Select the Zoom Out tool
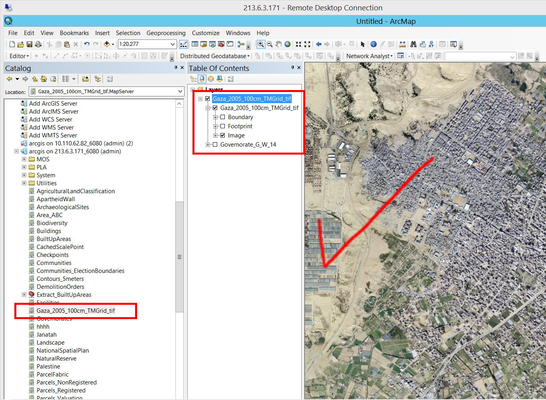This screenshot has height=400, width=546. 269,44
